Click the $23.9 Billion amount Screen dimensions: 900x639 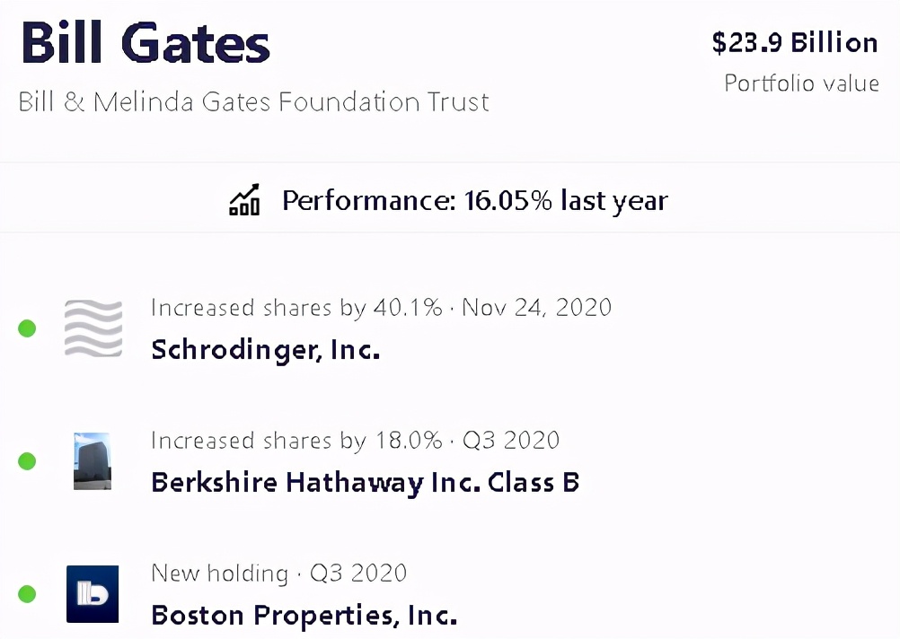794,42
